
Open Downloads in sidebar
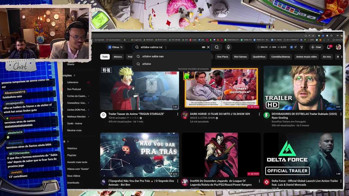[73, 183]
